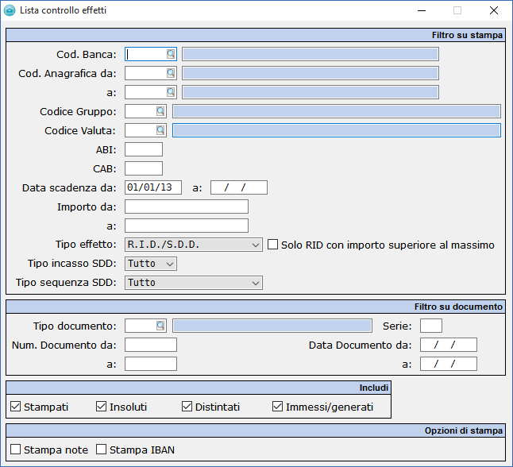Open the Cod. Banca lookup search icon

171,54
